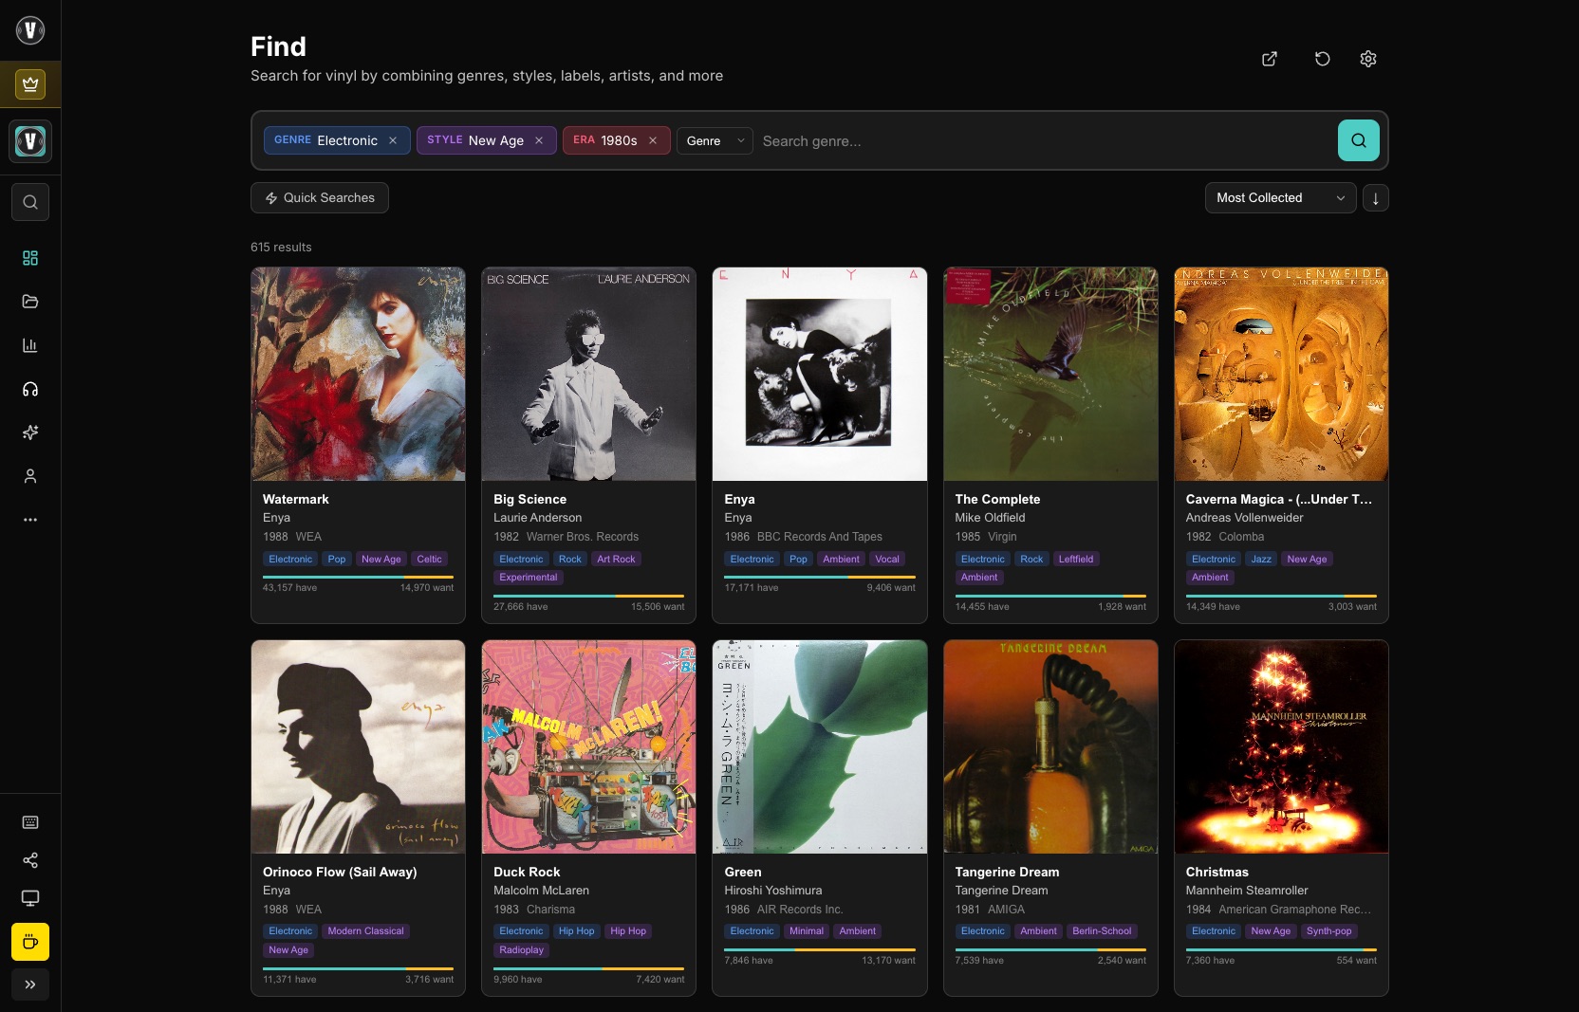Click the reset/refresh icon near the top right
This screenshot has height=1012, width=1579.
pyautogui.click(x=1323, y=59)
